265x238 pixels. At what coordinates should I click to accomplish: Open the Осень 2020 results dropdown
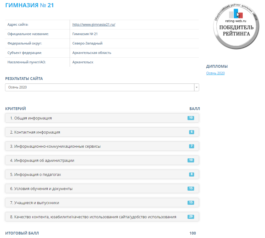click(100, 87)
